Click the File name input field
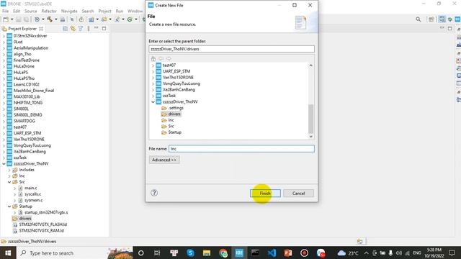The width and height of the screenshot is (461, 259). 241,149
